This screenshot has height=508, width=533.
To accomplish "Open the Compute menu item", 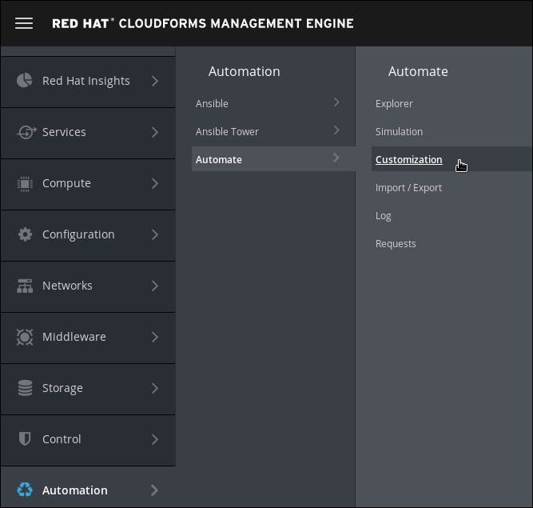I will 88,185.
